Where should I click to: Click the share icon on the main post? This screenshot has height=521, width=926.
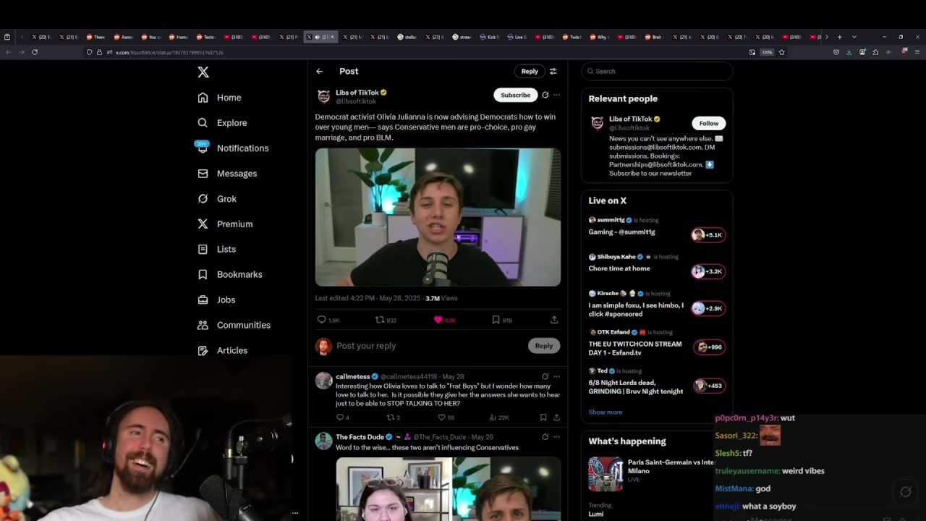(554, 319)
